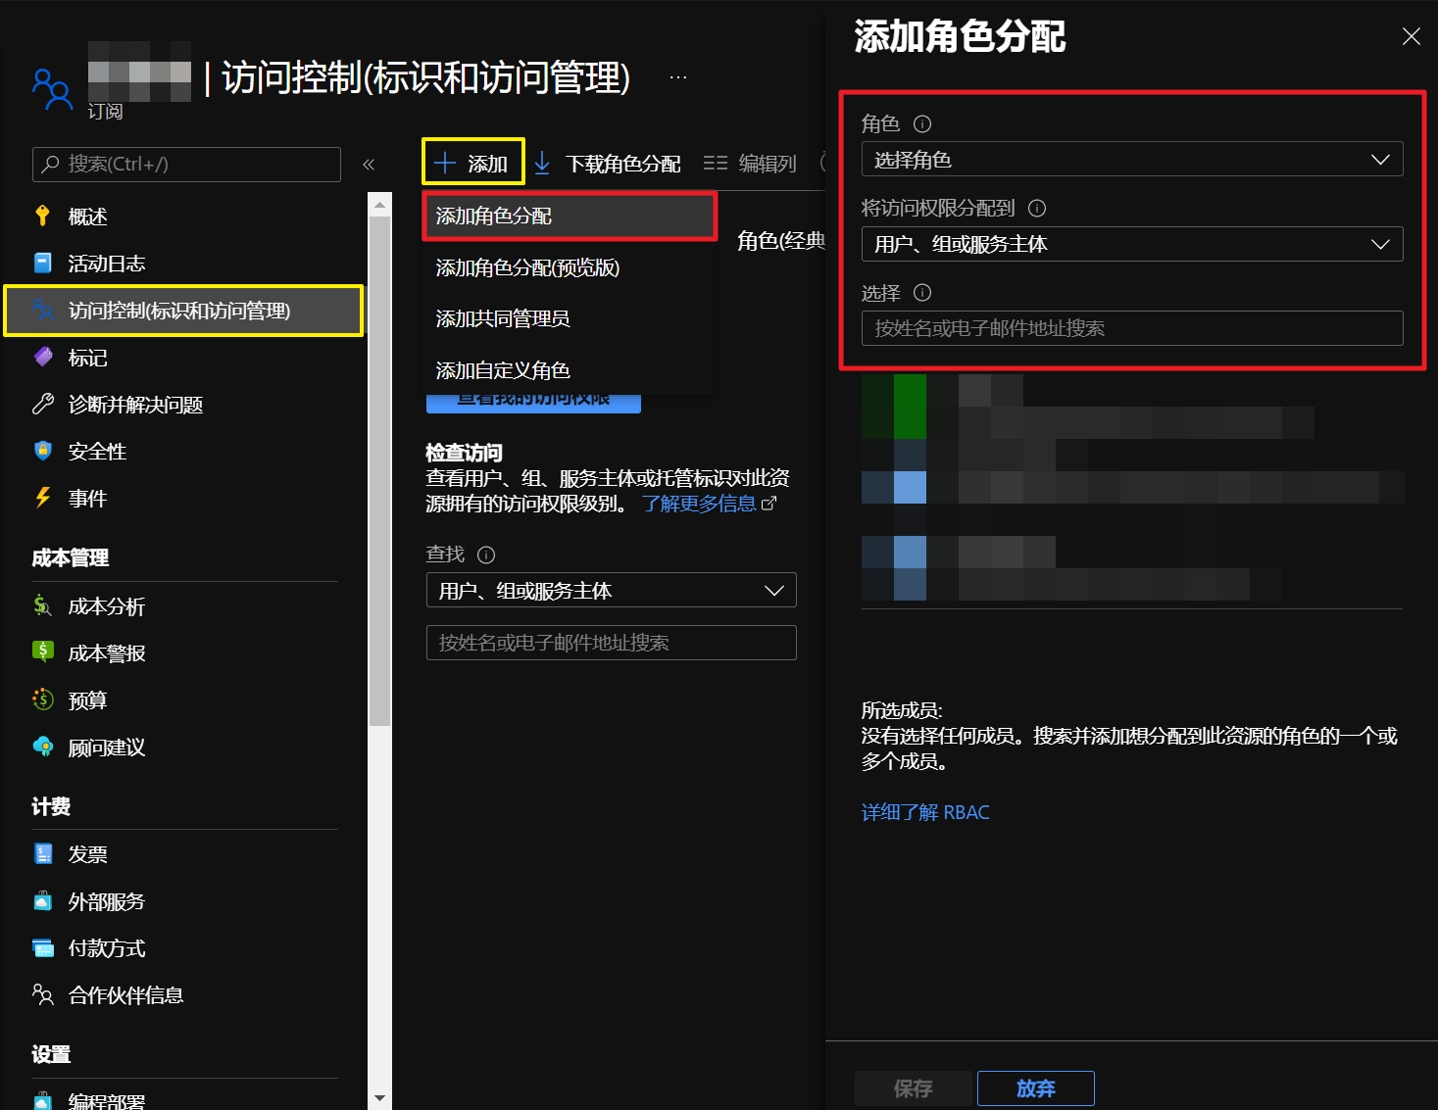Expand the 查找 dropdown under 检查访问
The width and height of the screenshot is (1438, 1110).
(x=611, y=591)
